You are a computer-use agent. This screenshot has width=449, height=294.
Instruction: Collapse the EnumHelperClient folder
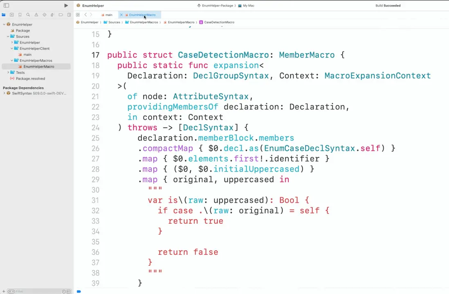pyautogui.click(x=12, y=49)
